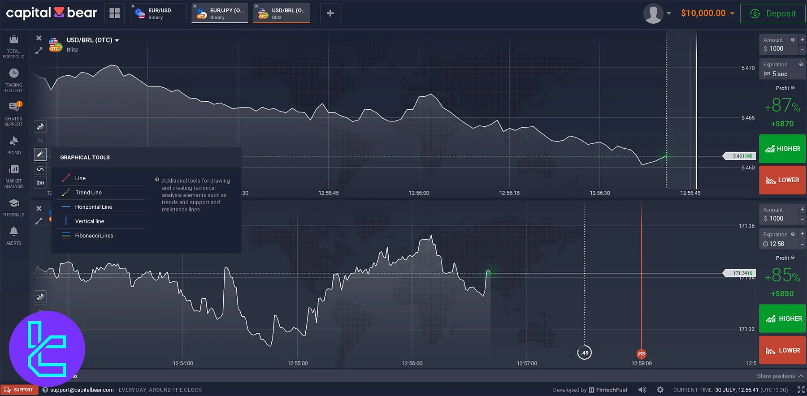Screen dimensions: 807x396
Task: Toggle graphical tools pencil button
Action: tap(40, 155)
